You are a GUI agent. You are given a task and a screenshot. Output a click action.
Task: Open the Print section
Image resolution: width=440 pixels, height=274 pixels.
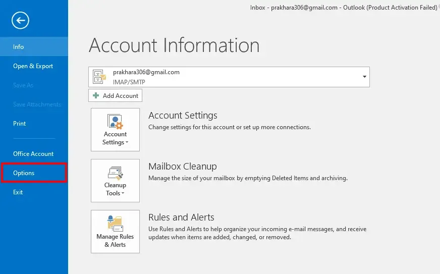click(34, 124)
